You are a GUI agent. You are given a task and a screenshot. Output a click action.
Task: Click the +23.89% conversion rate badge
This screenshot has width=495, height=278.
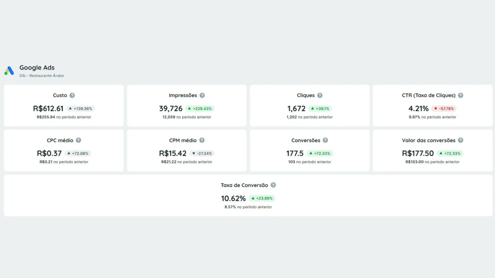(x=262, y=199)
